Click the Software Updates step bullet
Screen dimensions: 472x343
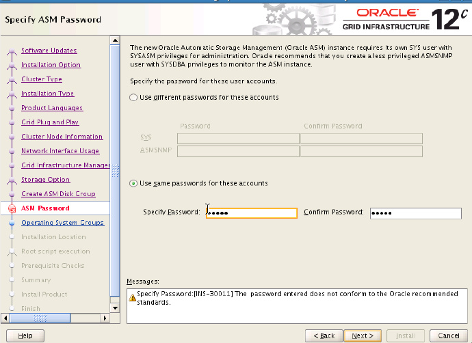[x=12, y=51]
